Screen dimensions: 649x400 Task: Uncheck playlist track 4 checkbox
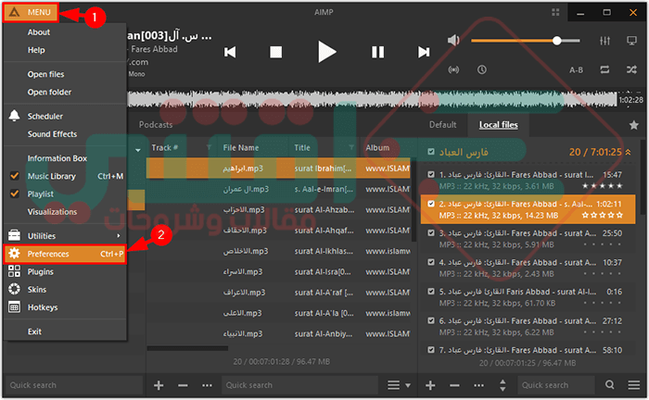(431, 262)
